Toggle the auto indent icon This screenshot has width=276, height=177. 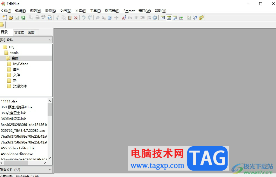tap(142, 18)
